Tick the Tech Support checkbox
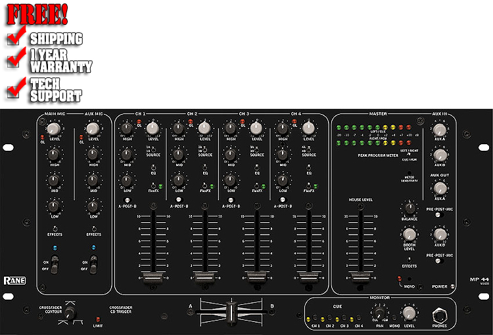This screenshot has width=493, height=335. [x=12, y=92]
